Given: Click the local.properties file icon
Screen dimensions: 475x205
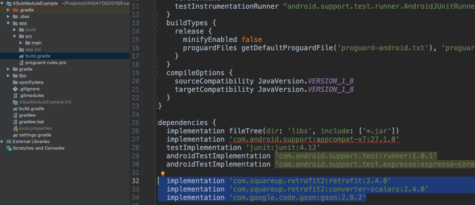Looking at the screenshot, I should 15,128.
